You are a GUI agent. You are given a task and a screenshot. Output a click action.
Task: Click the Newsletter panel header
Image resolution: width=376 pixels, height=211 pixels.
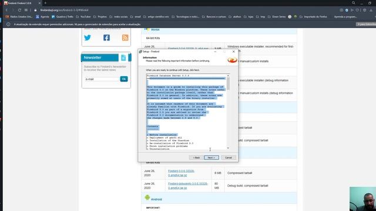tap(99, 57)
